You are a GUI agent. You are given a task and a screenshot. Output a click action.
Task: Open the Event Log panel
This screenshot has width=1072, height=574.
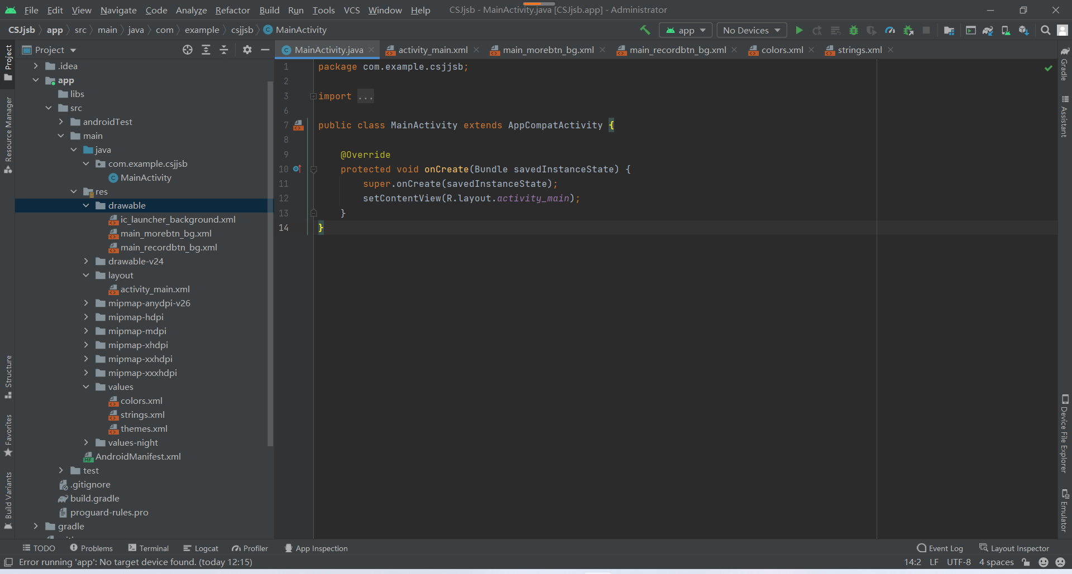(940, 548)
